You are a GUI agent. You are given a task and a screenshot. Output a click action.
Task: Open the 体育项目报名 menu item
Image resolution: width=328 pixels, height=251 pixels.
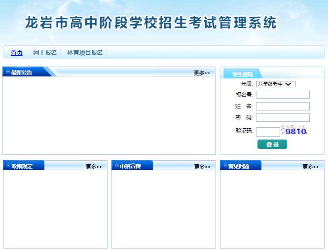pyautogui.click(x=85, y=52)
